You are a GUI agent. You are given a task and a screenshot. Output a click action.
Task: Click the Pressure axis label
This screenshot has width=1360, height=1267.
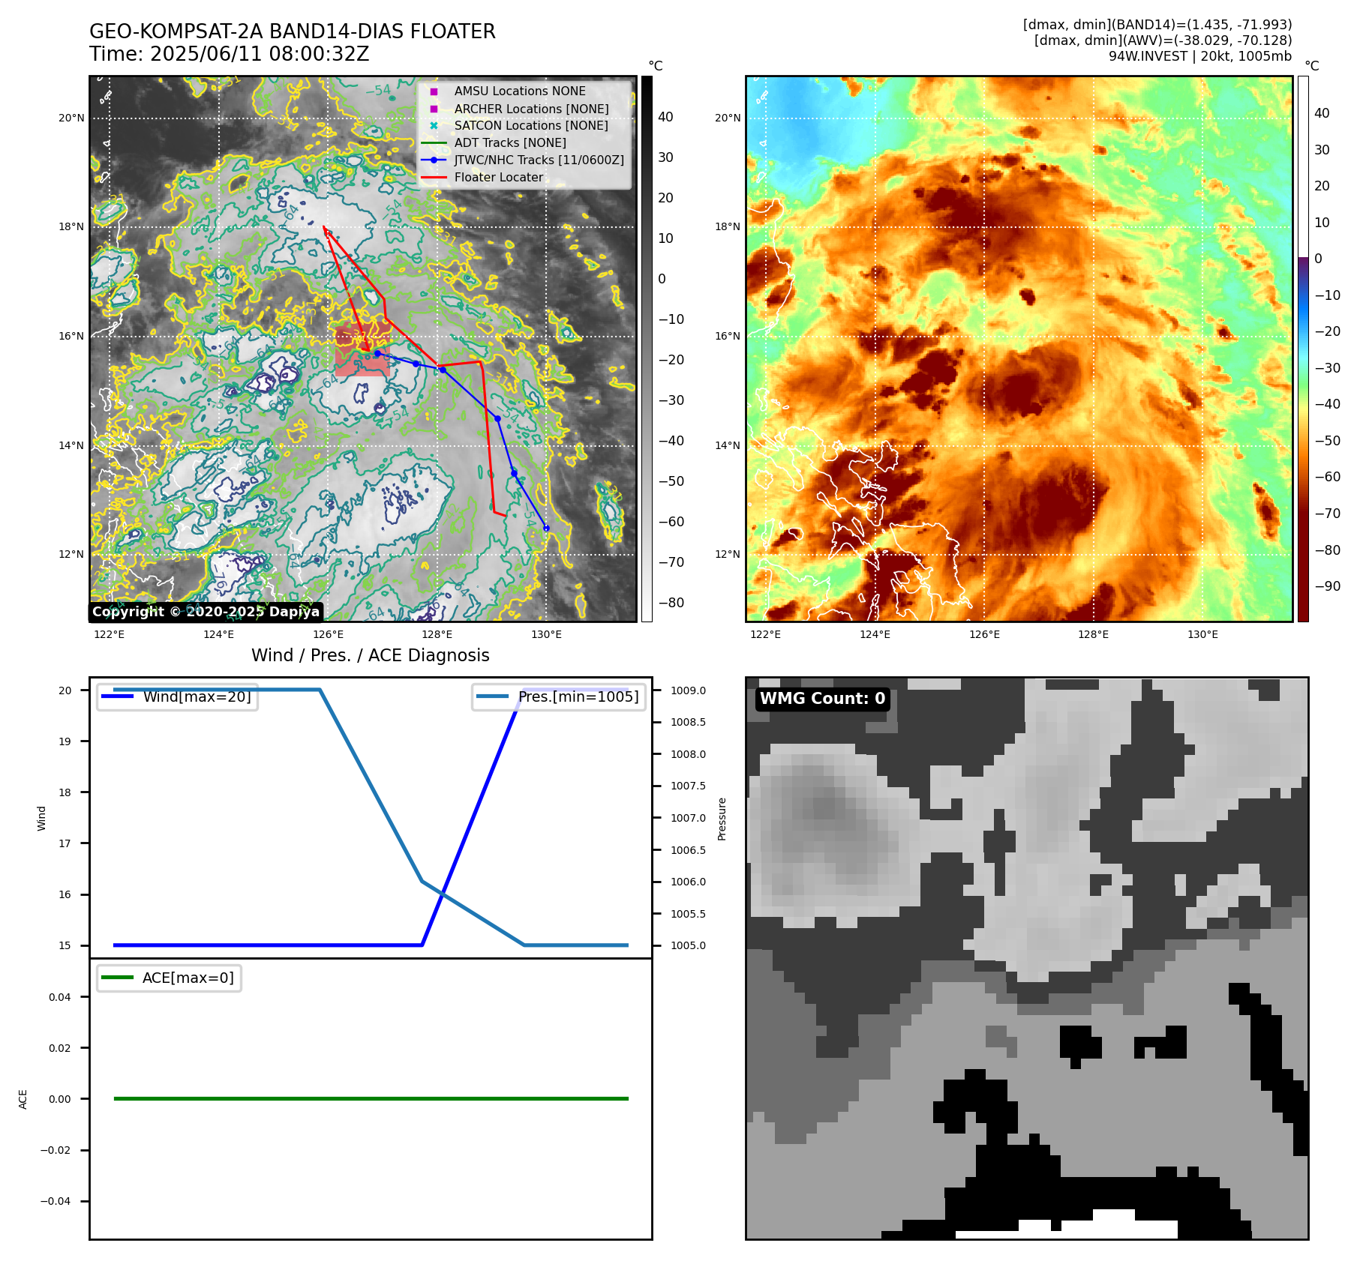[722, 819]
